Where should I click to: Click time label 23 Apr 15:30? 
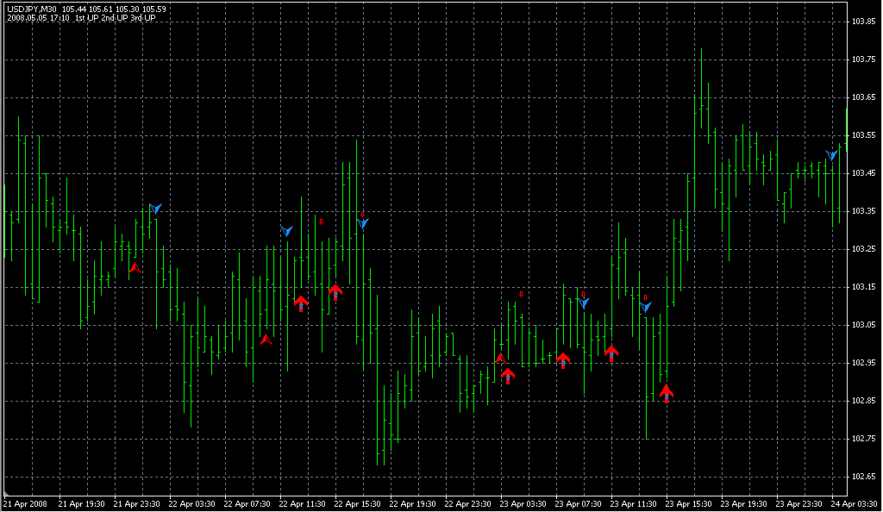[688, 504]
